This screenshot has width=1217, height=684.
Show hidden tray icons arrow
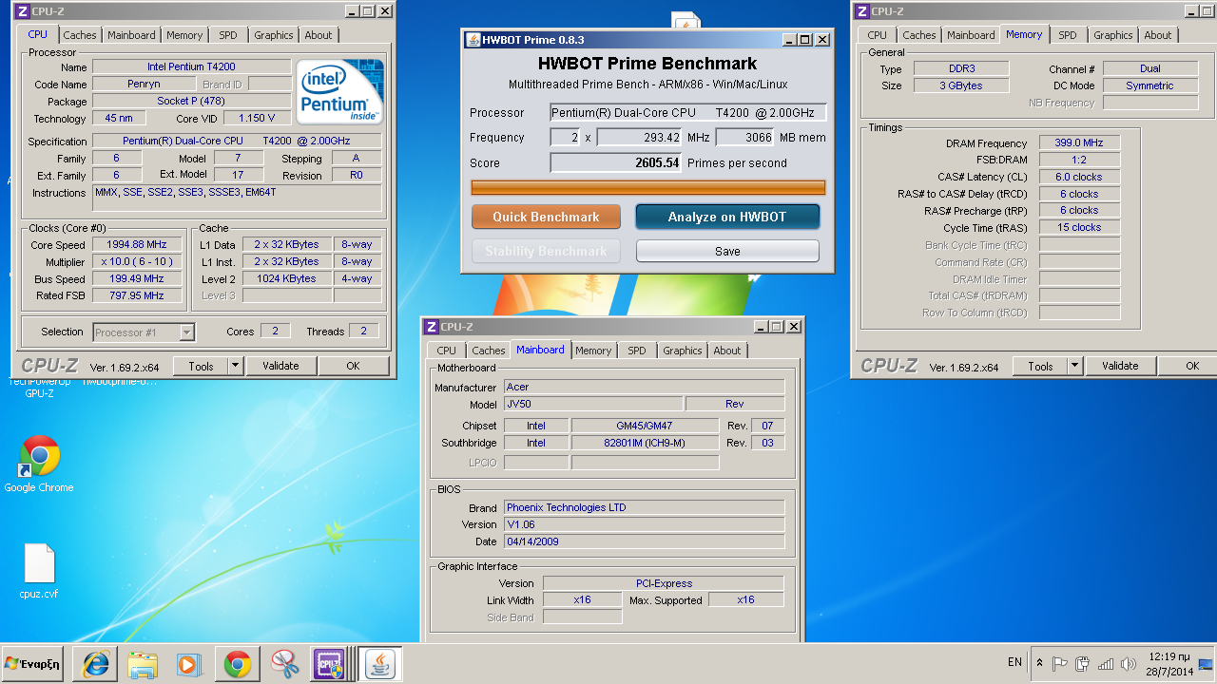[x=1039, y=664]
